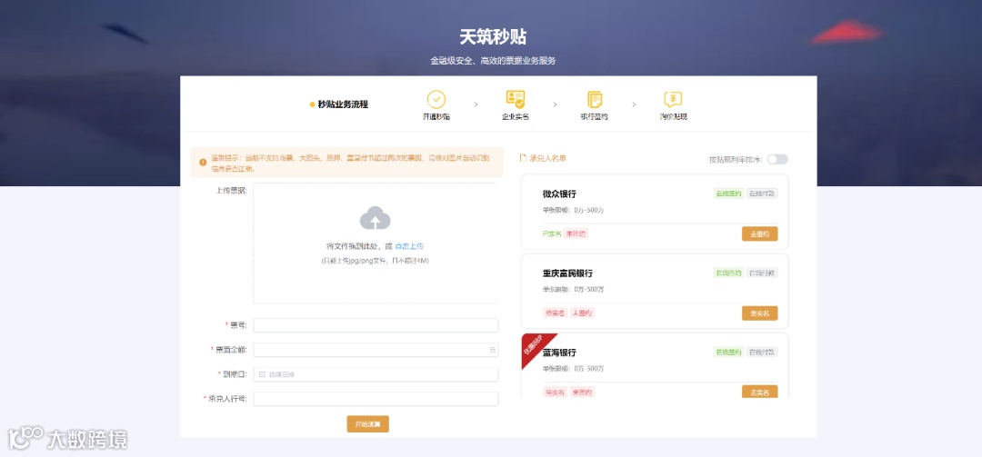Click 去实名 button for 蓝海银行
Screen dimensions: 982x457
[759, 392]
